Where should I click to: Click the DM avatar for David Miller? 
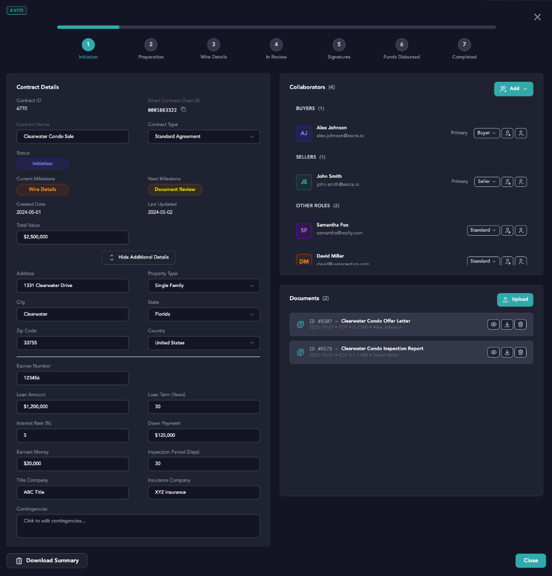click(x=304, y=260)
